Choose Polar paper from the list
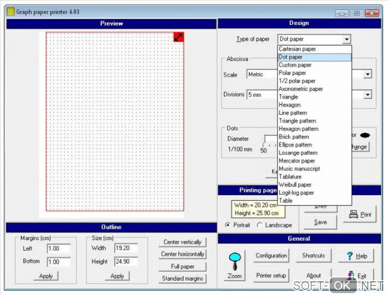Screen dimensions: 388x295 315,73
